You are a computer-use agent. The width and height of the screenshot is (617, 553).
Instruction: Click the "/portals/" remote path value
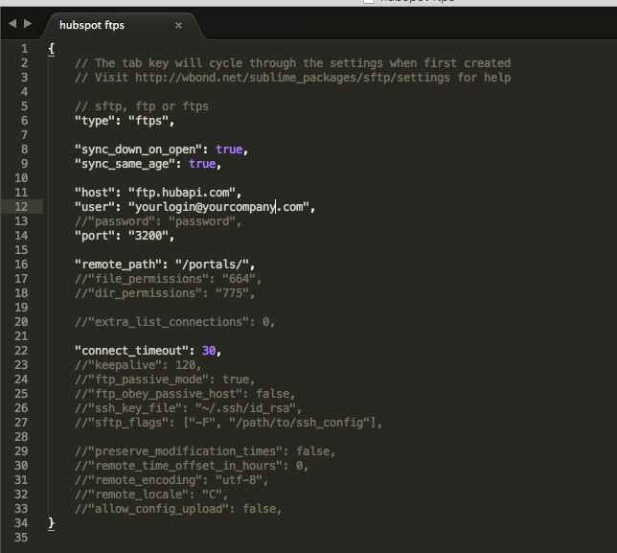pyautogui.click(x=213, y=265)
